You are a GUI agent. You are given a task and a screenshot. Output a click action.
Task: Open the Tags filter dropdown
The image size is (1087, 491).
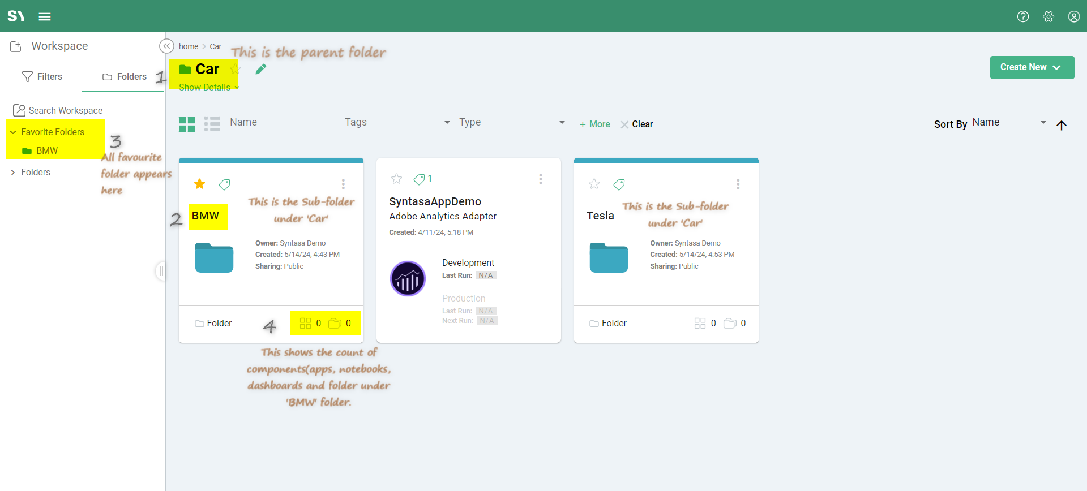398,123
